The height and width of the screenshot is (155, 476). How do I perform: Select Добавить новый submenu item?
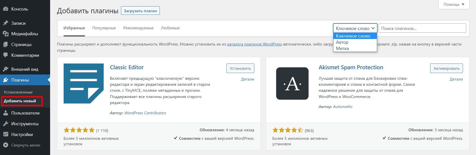20,101
